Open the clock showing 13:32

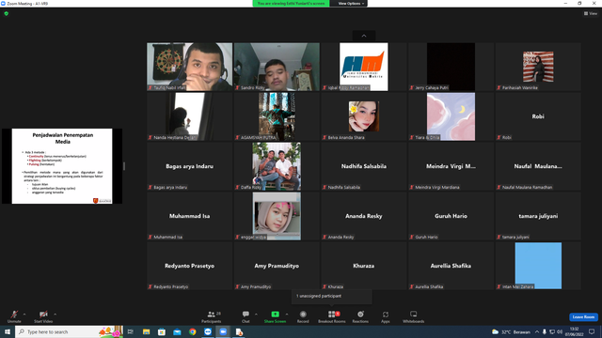575,331
